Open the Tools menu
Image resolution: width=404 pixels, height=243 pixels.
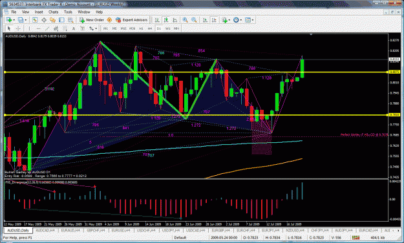pos(68,12)
